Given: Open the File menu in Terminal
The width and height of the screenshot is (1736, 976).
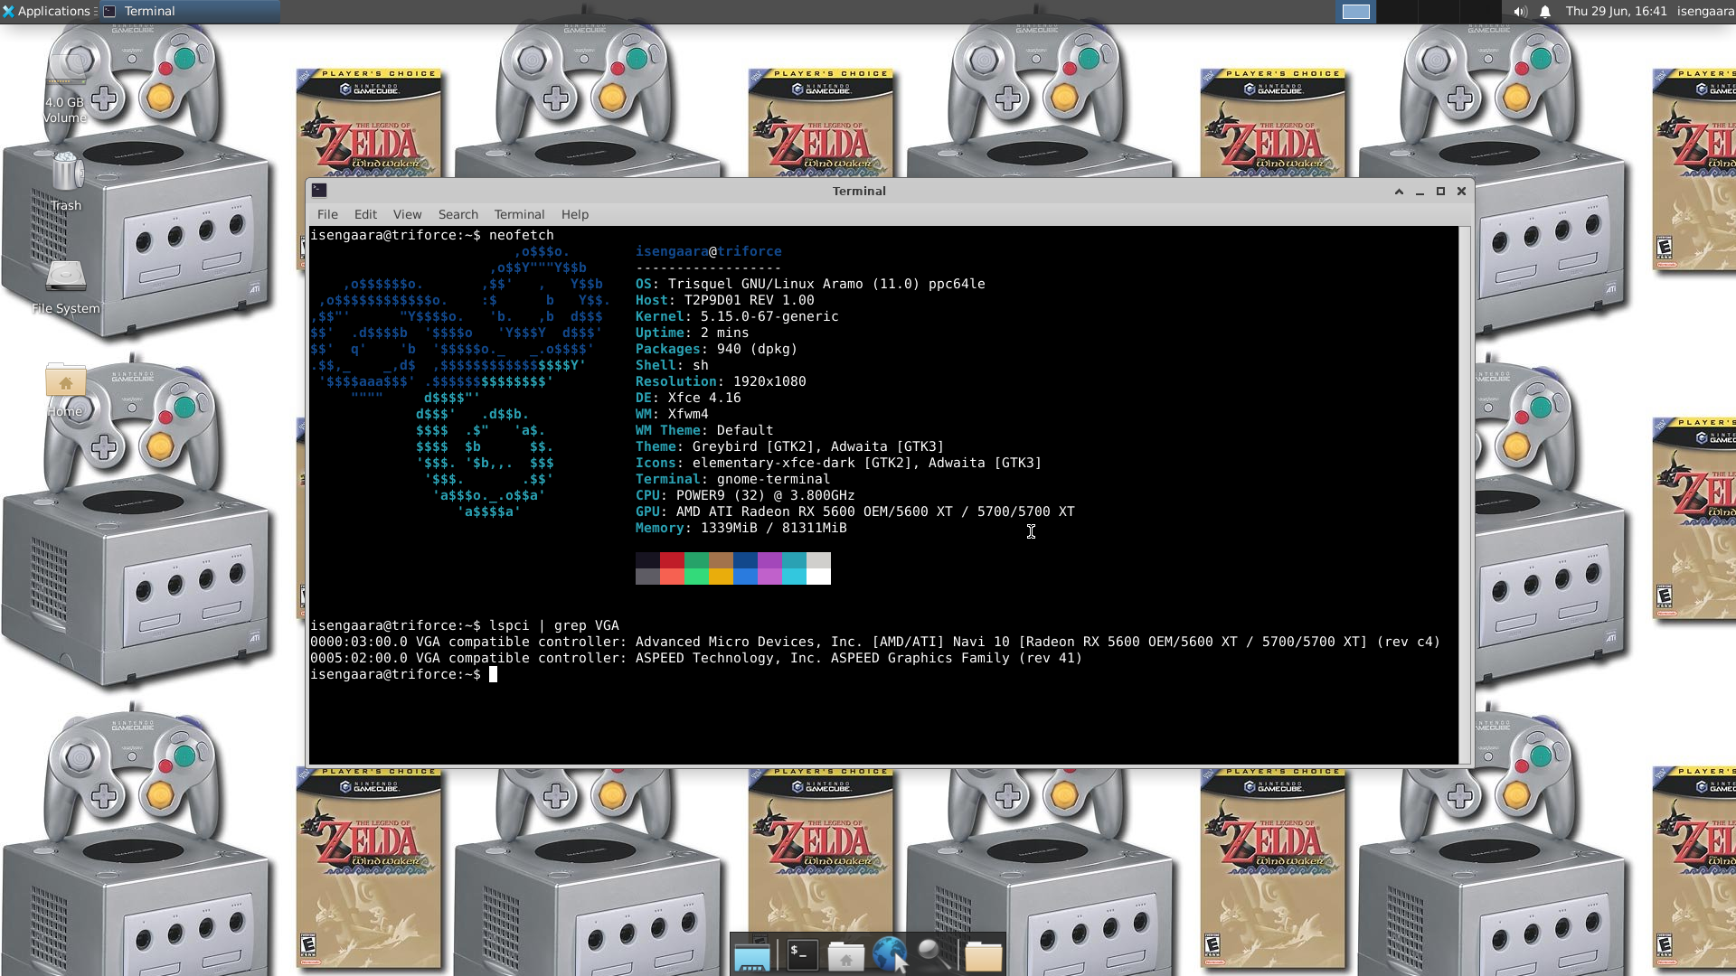Looking at the screenshot, I should (x=327, y=214).
